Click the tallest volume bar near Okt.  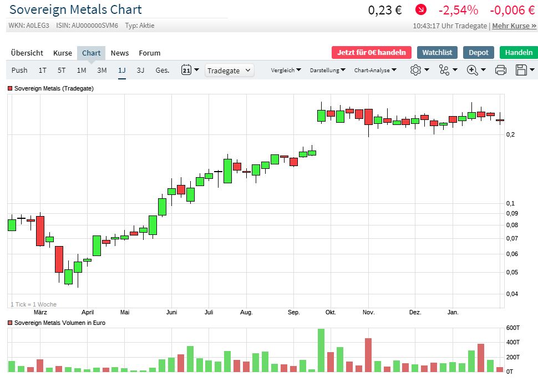[x=321, y=350]
